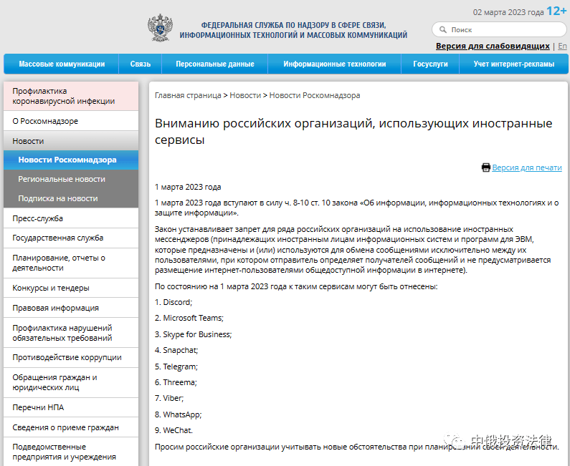Open Профилактика нарушений обязательных требований item
The image size is (570, 466).
(71, 333)
